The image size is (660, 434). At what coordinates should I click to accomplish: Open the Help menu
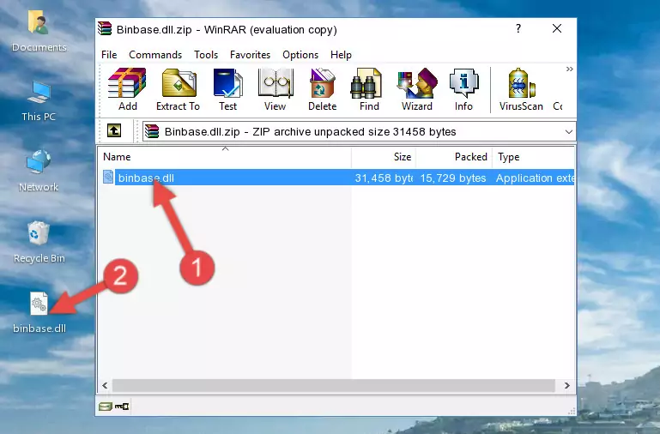tap(341, 55)
